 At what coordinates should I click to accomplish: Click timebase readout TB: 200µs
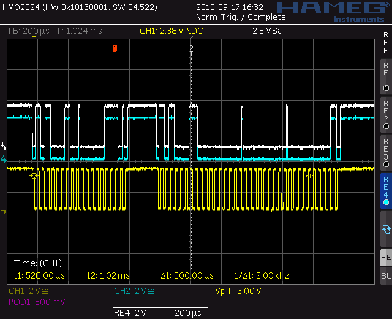[x=28, y=31]
